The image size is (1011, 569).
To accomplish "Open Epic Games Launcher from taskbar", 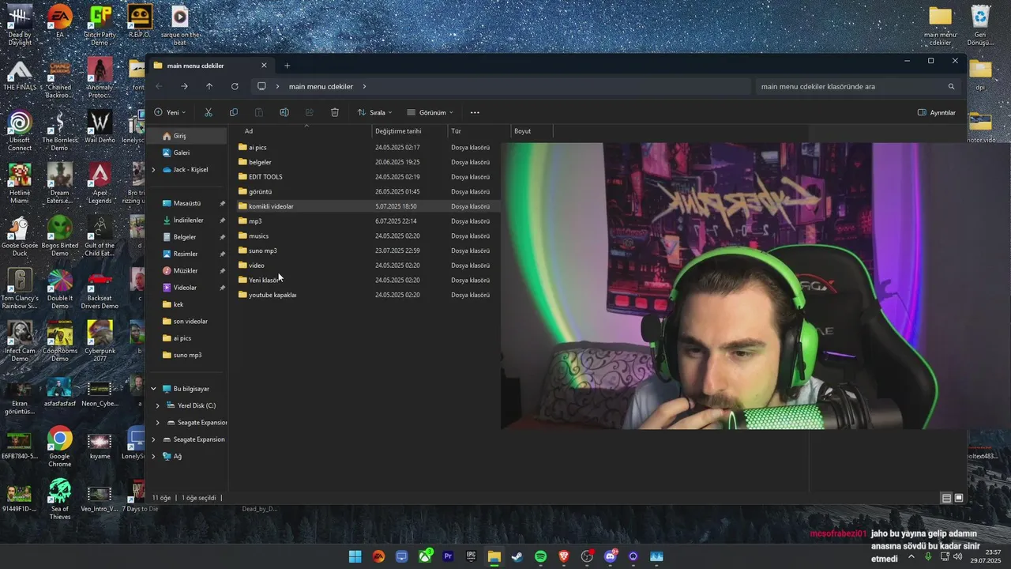I will pyautogui.click(x=471, y=556).
